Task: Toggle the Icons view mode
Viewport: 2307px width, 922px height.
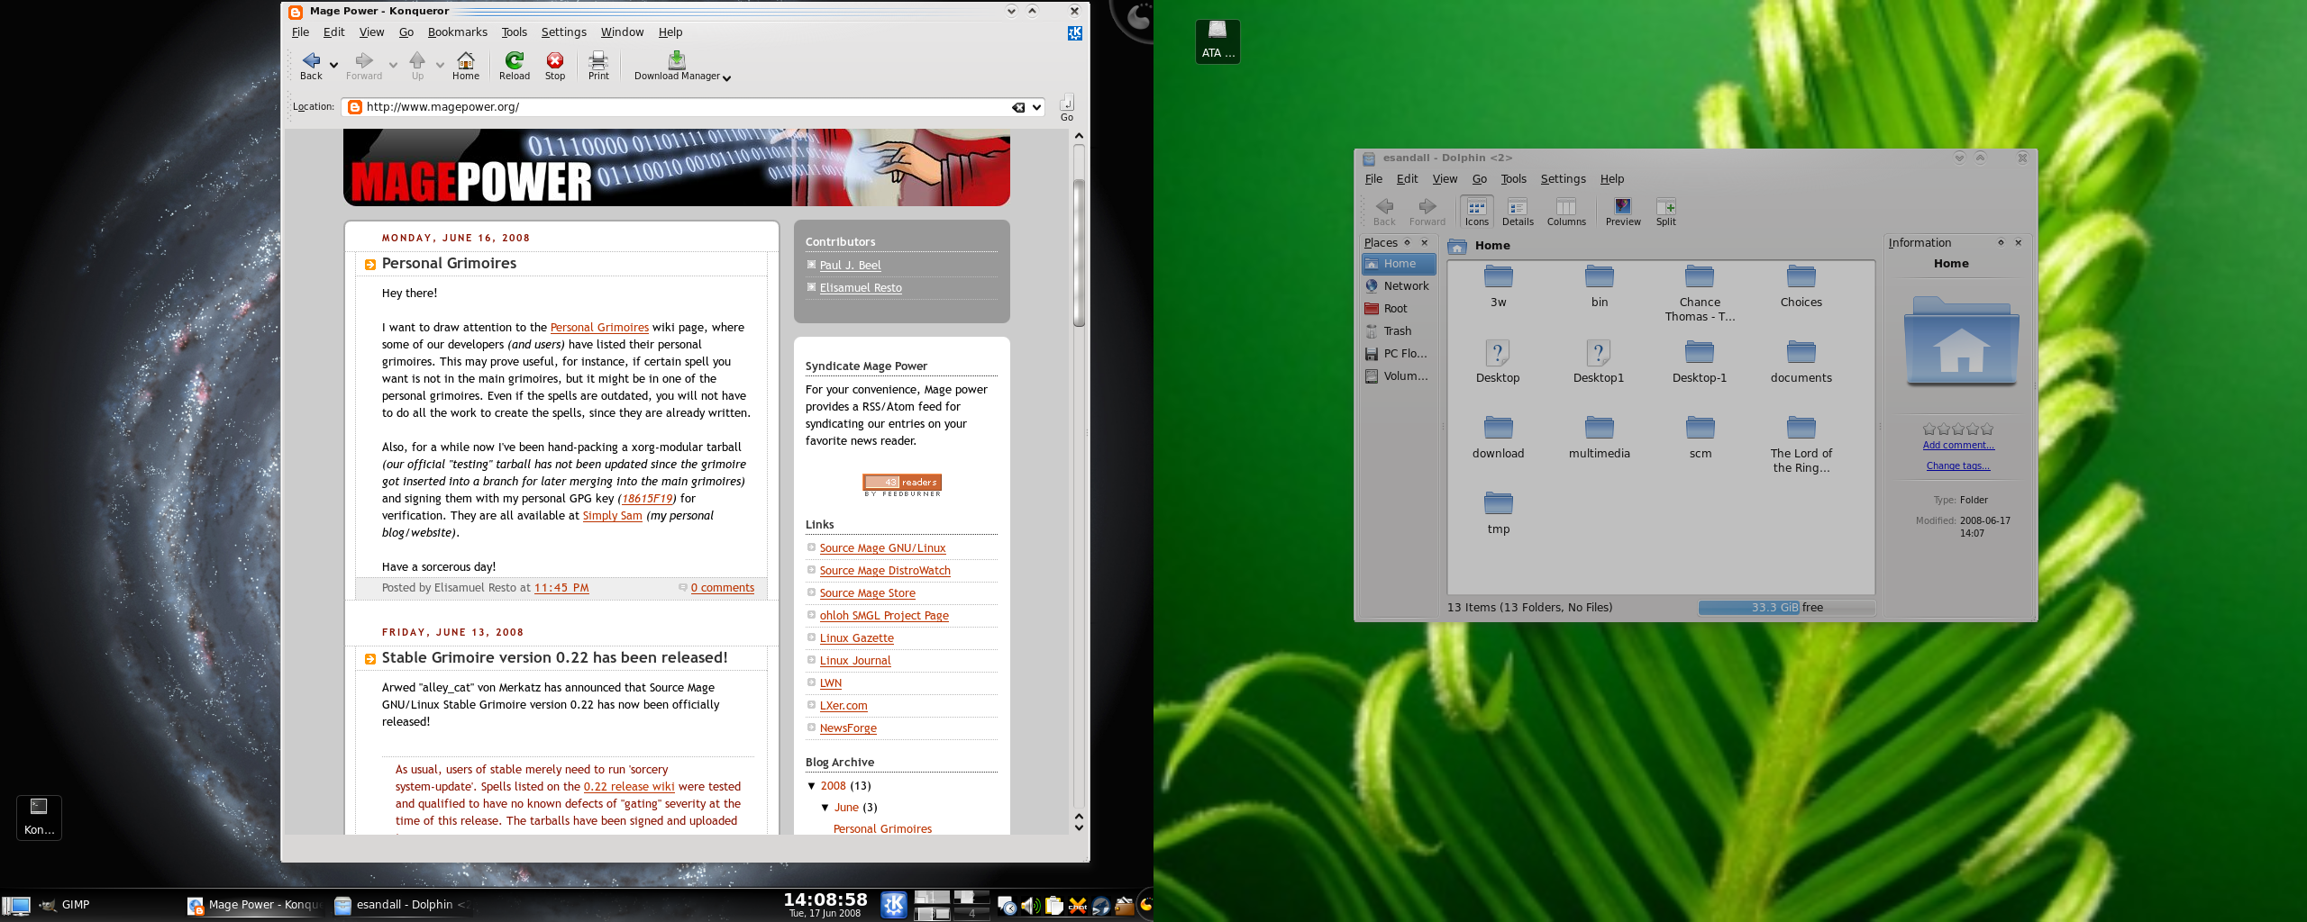Action: [x=1476, y=212]
